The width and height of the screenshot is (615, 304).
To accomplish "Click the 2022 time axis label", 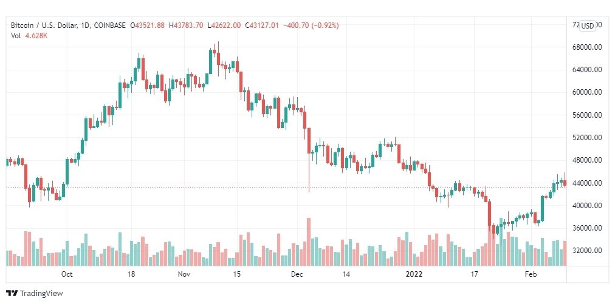I will pyautogui.click(x=414, y=274).
